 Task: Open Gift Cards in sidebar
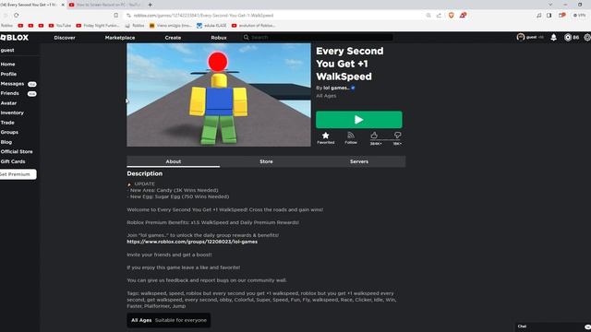[x=13, y=161]
